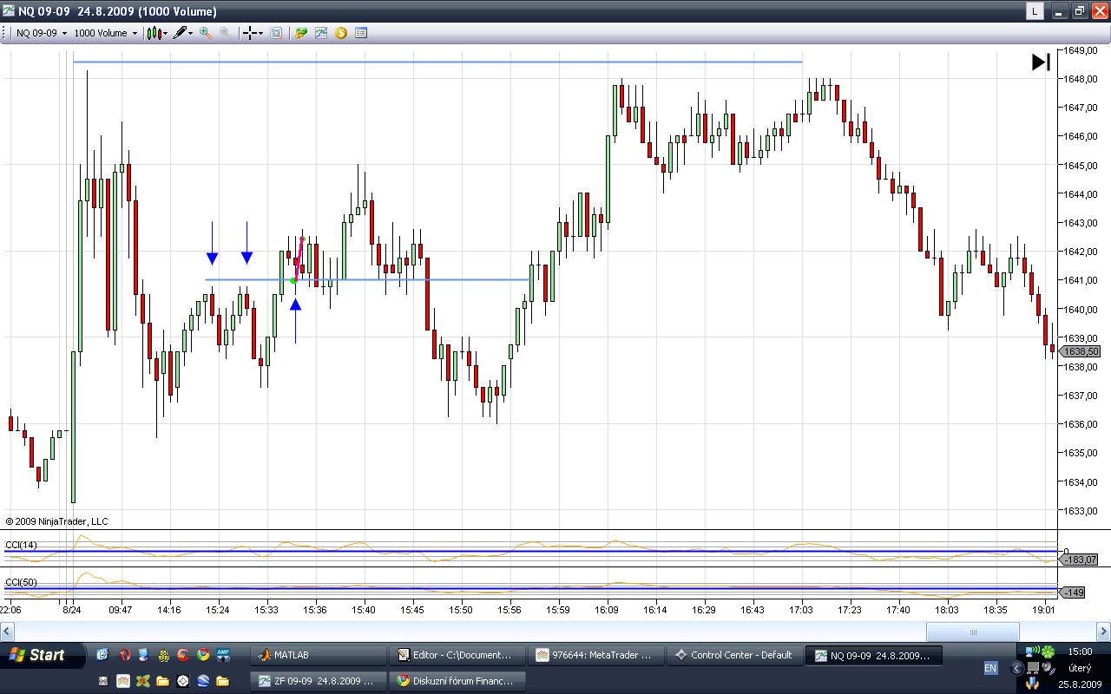Image resolution: width=1111 pixels, height=694 pixels.
Task: Open the data table icon in toolbar
Action: 361,33
